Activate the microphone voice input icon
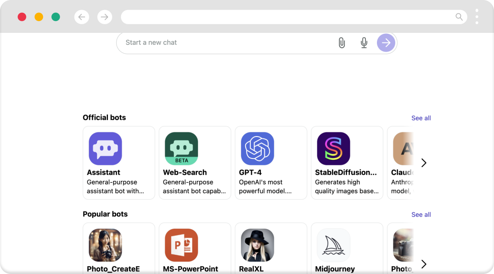This screenshot has height=274, width=494. [x=364, y=42]
